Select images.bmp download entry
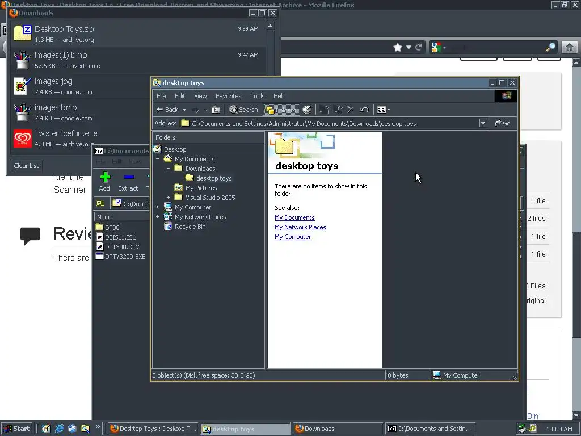The width and height of the screenshot is (581, 436). (x=81, y=112)
